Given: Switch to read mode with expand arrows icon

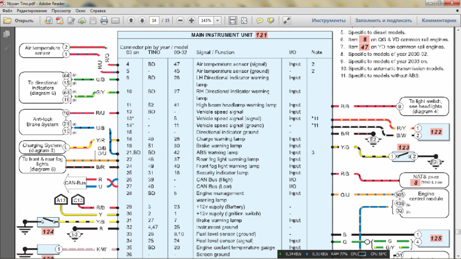Looking at the screenshot, I should pos(287,21).
